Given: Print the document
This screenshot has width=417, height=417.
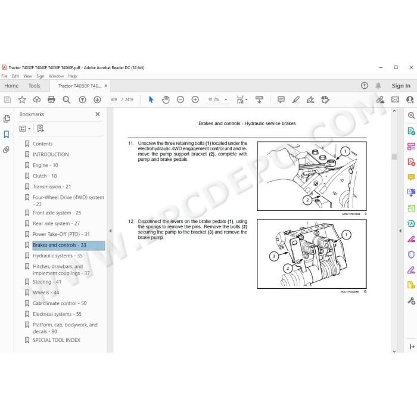Looking at the screenshot, I should (51, 99).
